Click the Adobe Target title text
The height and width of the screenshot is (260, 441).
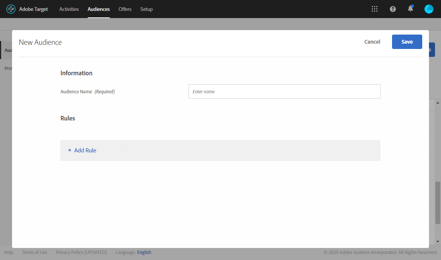pyautogui.click(x=33, y=9)
